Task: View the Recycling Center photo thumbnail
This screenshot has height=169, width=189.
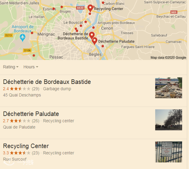Action: coord(168,152)
